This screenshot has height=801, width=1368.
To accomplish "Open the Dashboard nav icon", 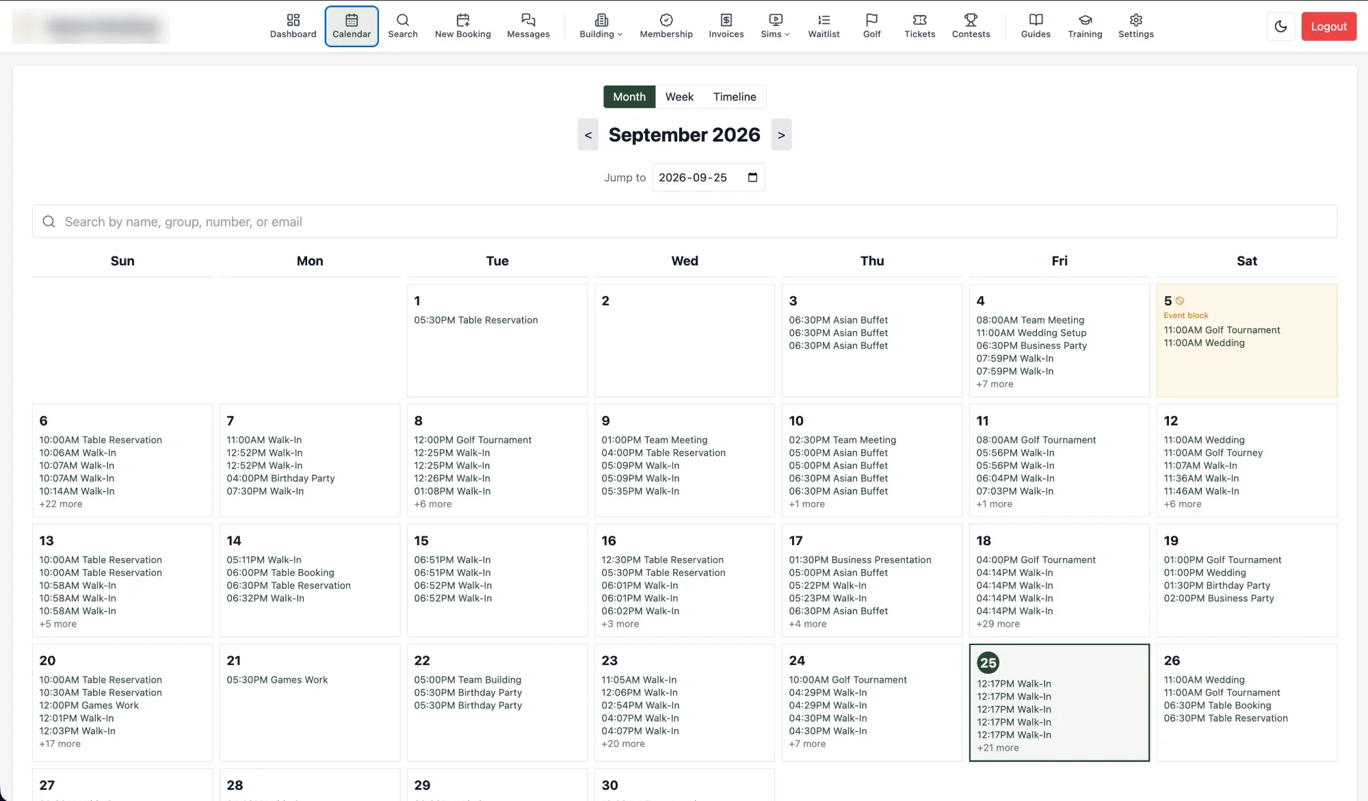I will tap(293, 26).
